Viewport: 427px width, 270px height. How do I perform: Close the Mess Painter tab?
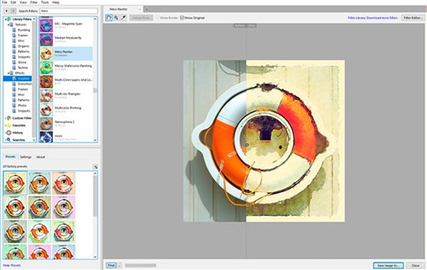(140, 9)
